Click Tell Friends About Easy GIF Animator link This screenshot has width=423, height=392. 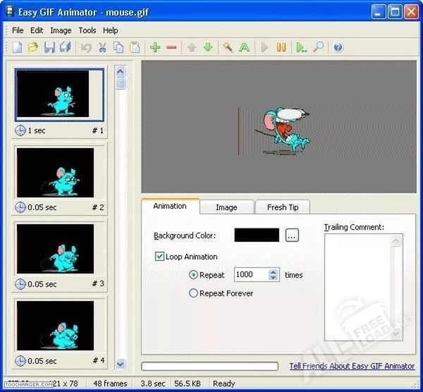click(x=352, y=366)
